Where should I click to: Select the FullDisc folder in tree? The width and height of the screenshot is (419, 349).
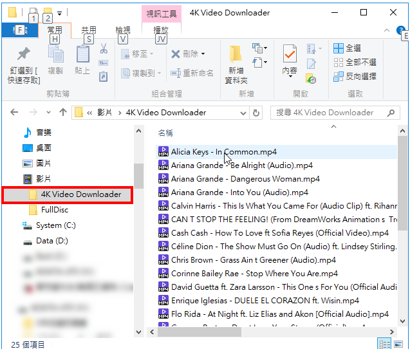[x=49, y=210]
